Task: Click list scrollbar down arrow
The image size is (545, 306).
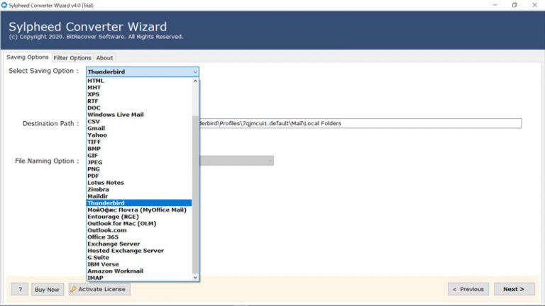Action: [195, 278]
